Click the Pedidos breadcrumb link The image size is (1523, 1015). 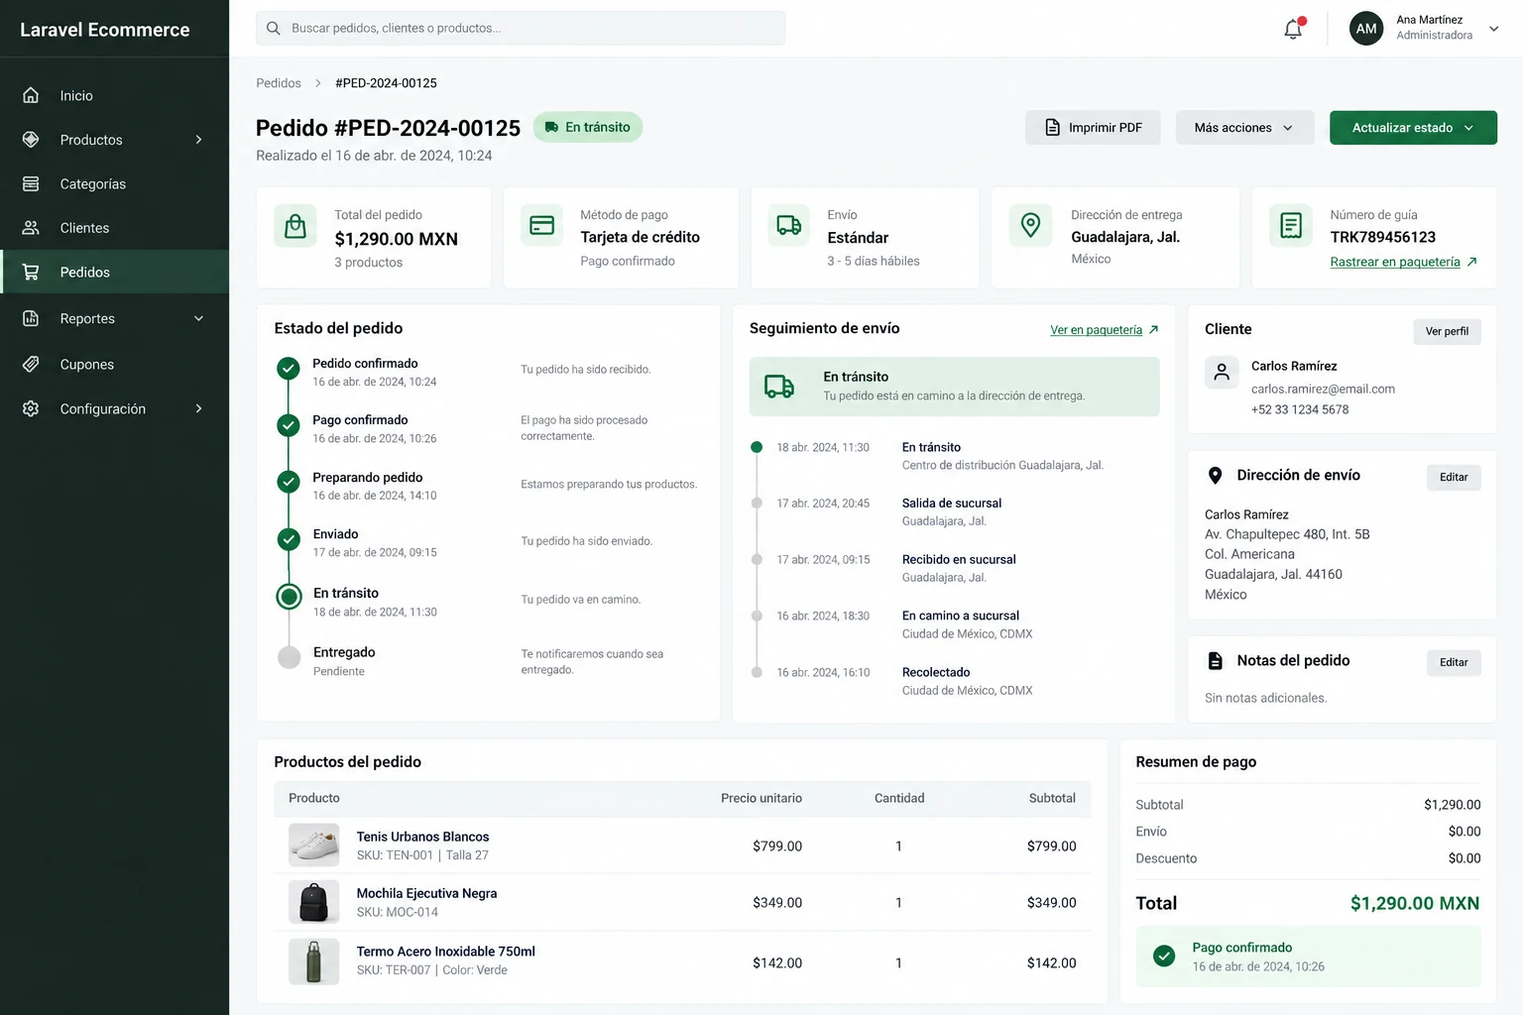(279, 83)
